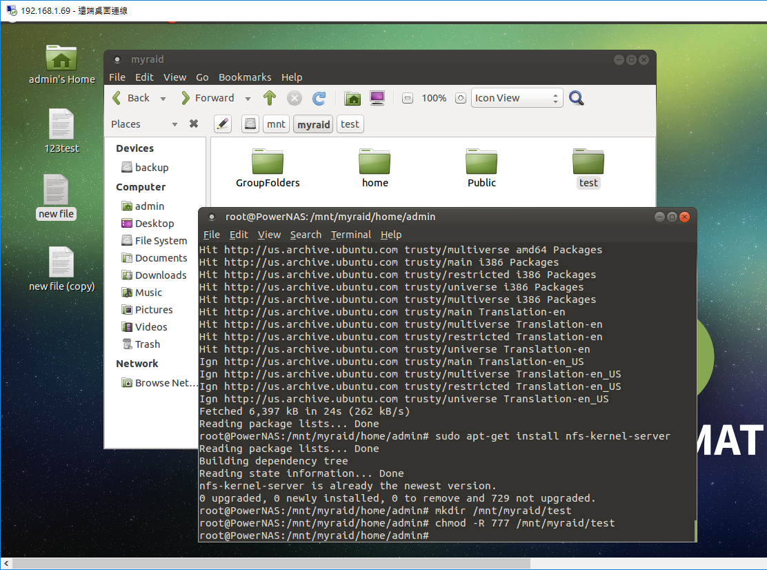
Task: Open File menu in terminal window
Action: [211, 235]
